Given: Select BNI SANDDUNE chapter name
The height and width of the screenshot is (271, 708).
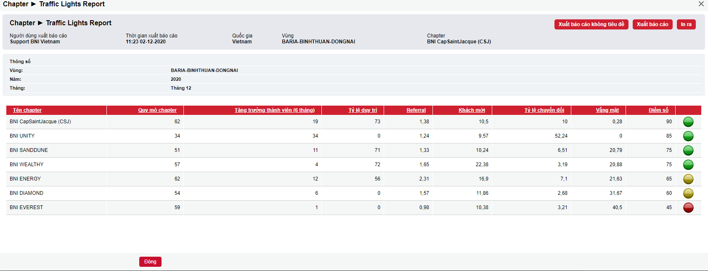Looking at the screenshot, I should (x=29, y=150).
